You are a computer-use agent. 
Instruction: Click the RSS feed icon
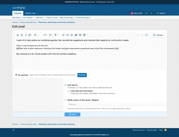point(165,130)
